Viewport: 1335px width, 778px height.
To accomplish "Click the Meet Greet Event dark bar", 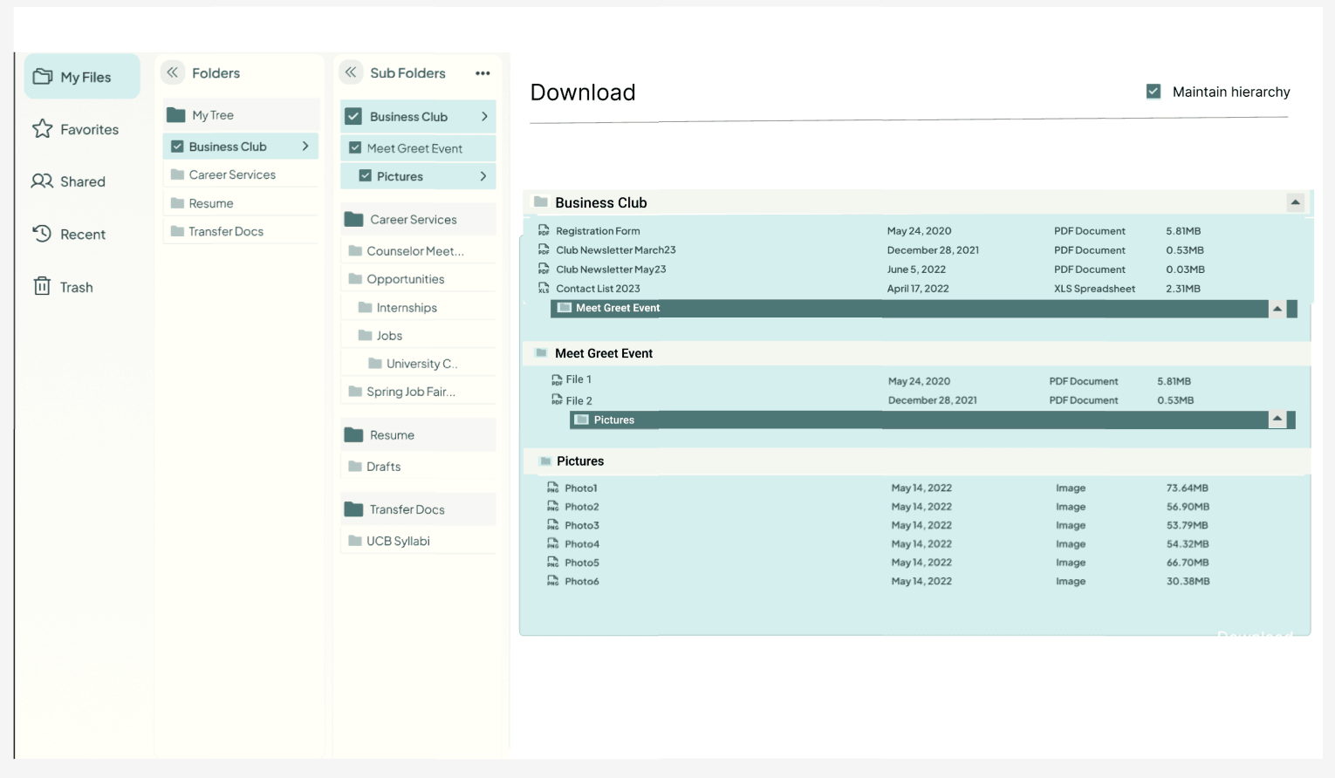I will (923, 309).
